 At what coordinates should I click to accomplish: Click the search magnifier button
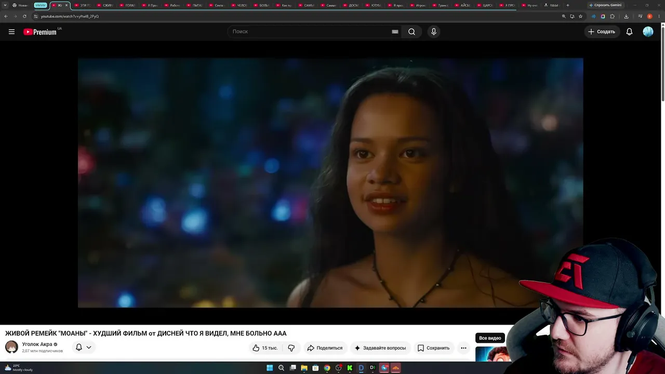click(411, 32)
